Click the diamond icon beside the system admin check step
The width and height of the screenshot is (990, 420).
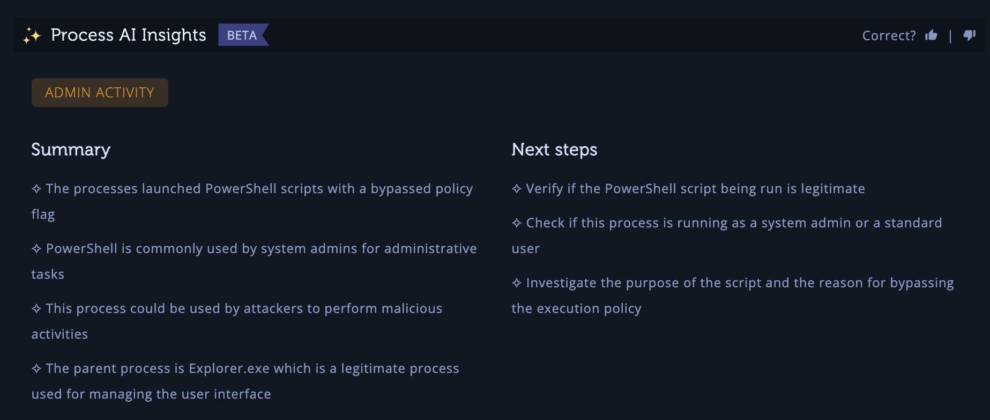coord(516,223)
